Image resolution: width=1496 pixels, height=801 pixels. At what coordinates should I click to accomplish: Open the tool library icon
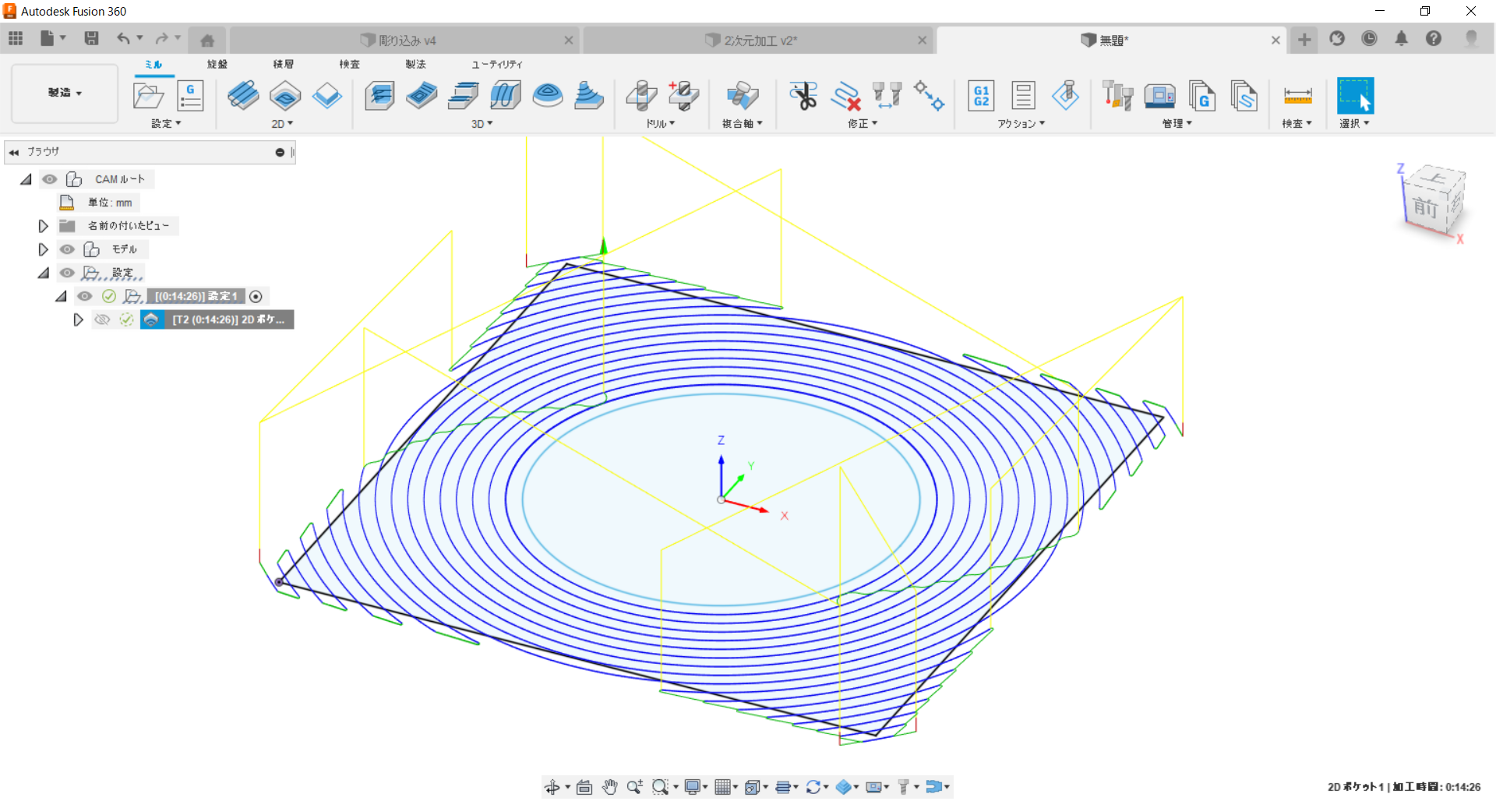tap(1117, 96)
